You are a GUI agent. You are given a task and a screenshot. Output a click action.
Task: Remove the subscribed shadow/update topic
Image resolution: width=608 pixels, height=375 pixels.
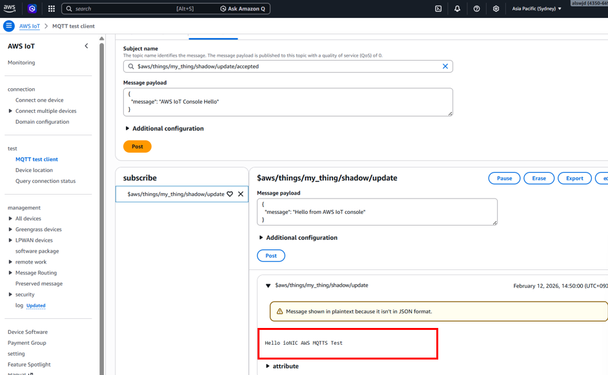[x=241, y=194]
